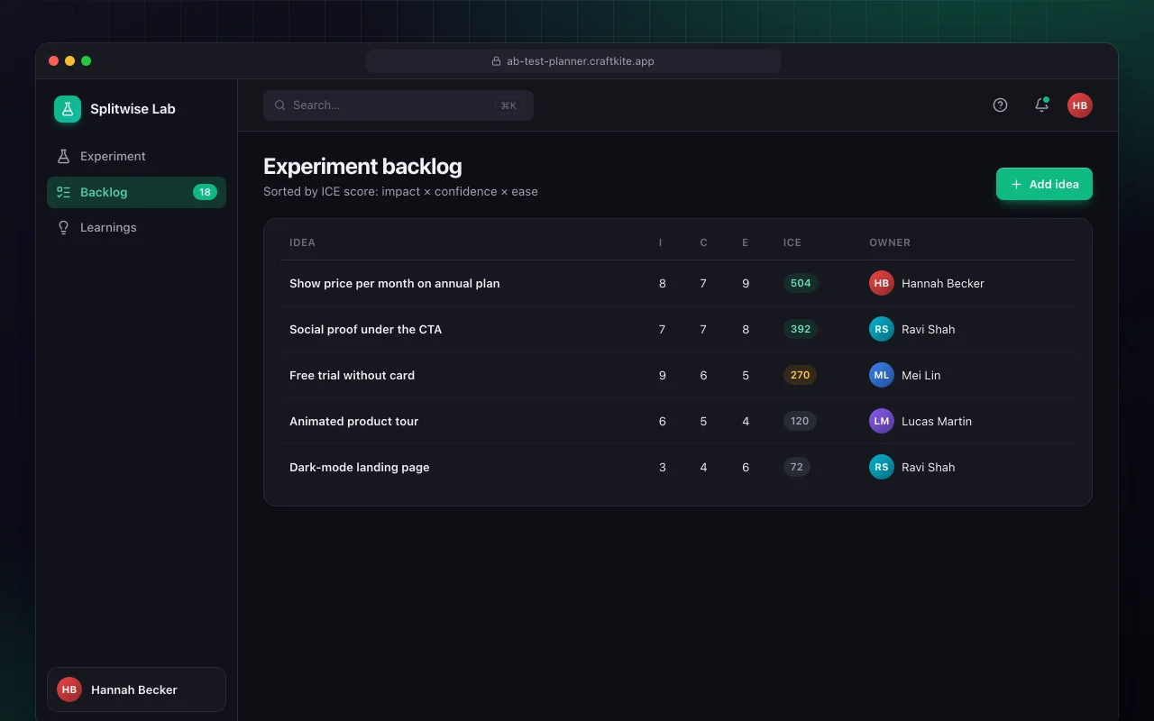
Task: Open Hannah Becker account card in sidebar
Action: (x=136, y=689)
